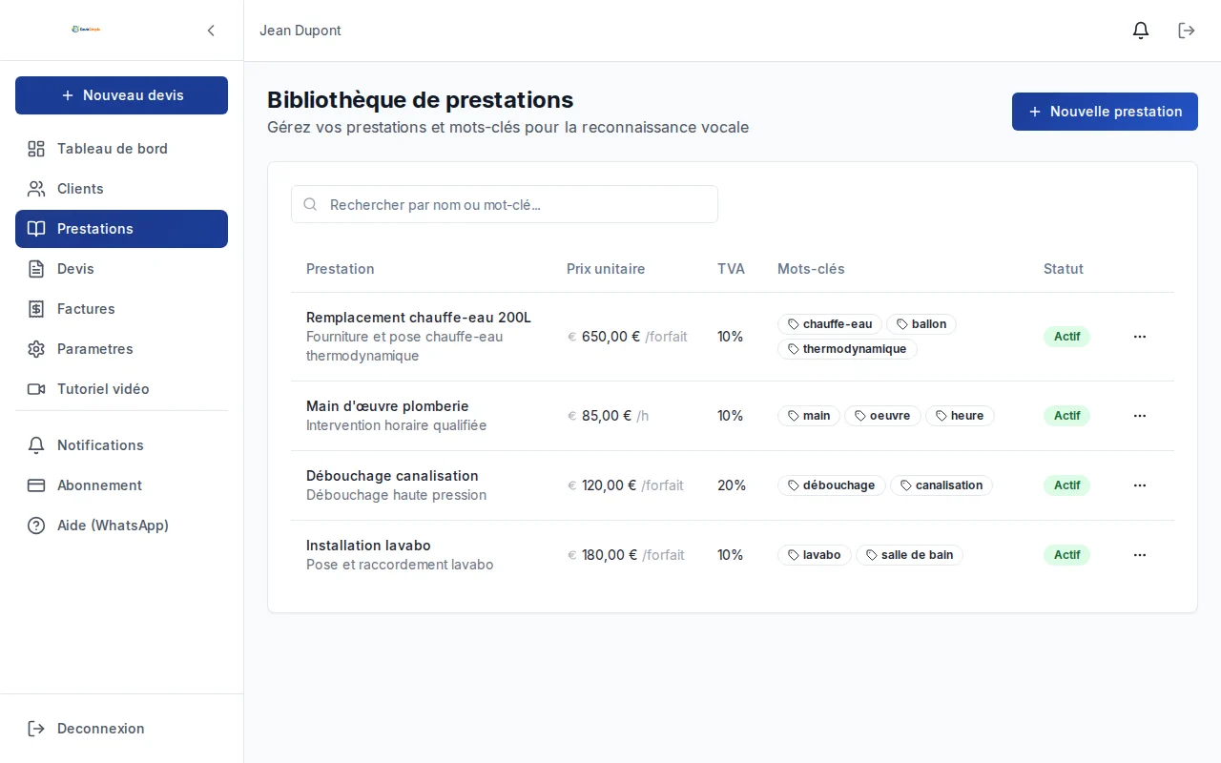Click the 180,00 € price
The width and height of the screenshot is (1221, 763).
pos(610,555)
